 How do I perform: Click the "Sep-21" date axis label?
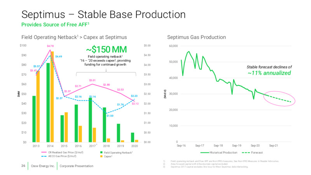(x=274, y=145)
